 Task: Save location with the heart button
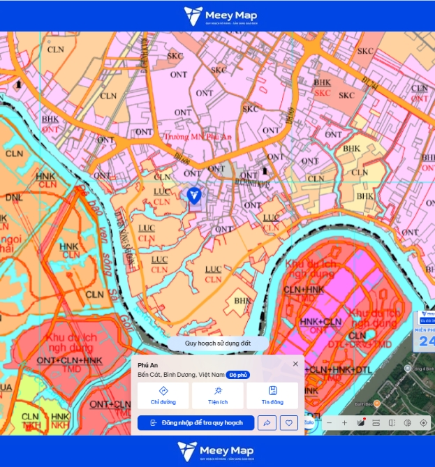[288, 423]
